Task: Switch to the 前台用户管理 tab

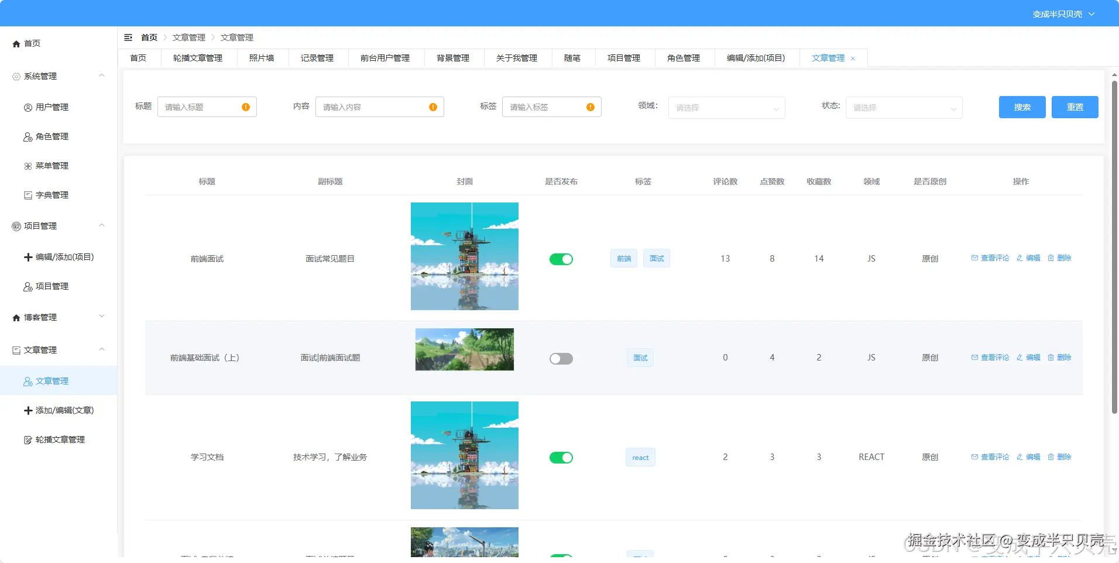Action: (x=385, y=59)
